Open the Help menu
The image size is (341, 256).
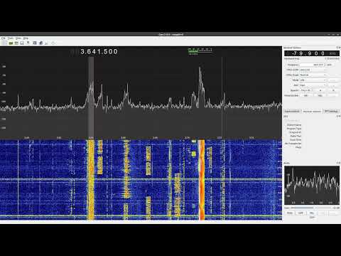26,38
